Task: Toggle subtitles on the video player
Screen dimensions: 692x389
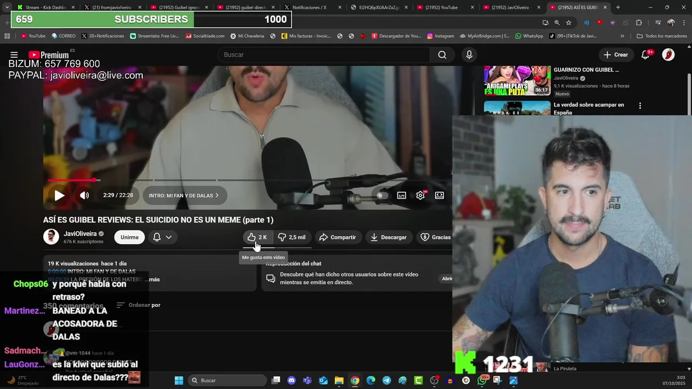Action: pyautogui.click(x=402, y=196)
